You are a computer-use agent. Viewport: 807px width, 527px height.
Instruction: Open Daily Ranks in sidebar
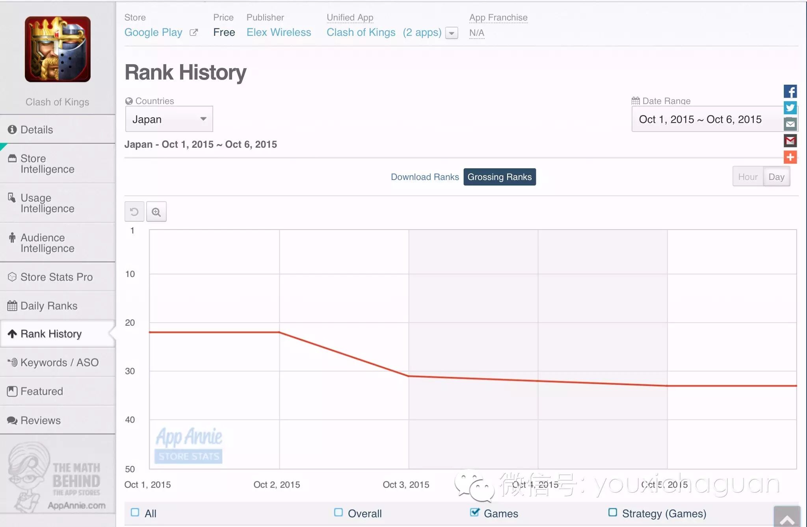point(49,306)
